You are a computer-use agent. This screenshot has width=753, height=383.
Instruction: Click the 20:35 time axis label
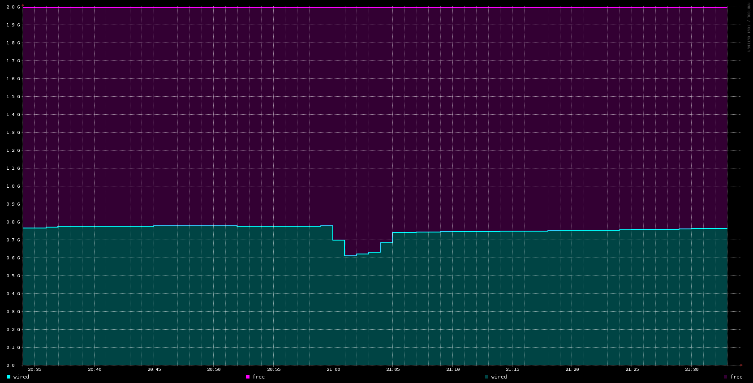[x=34, y=370]
